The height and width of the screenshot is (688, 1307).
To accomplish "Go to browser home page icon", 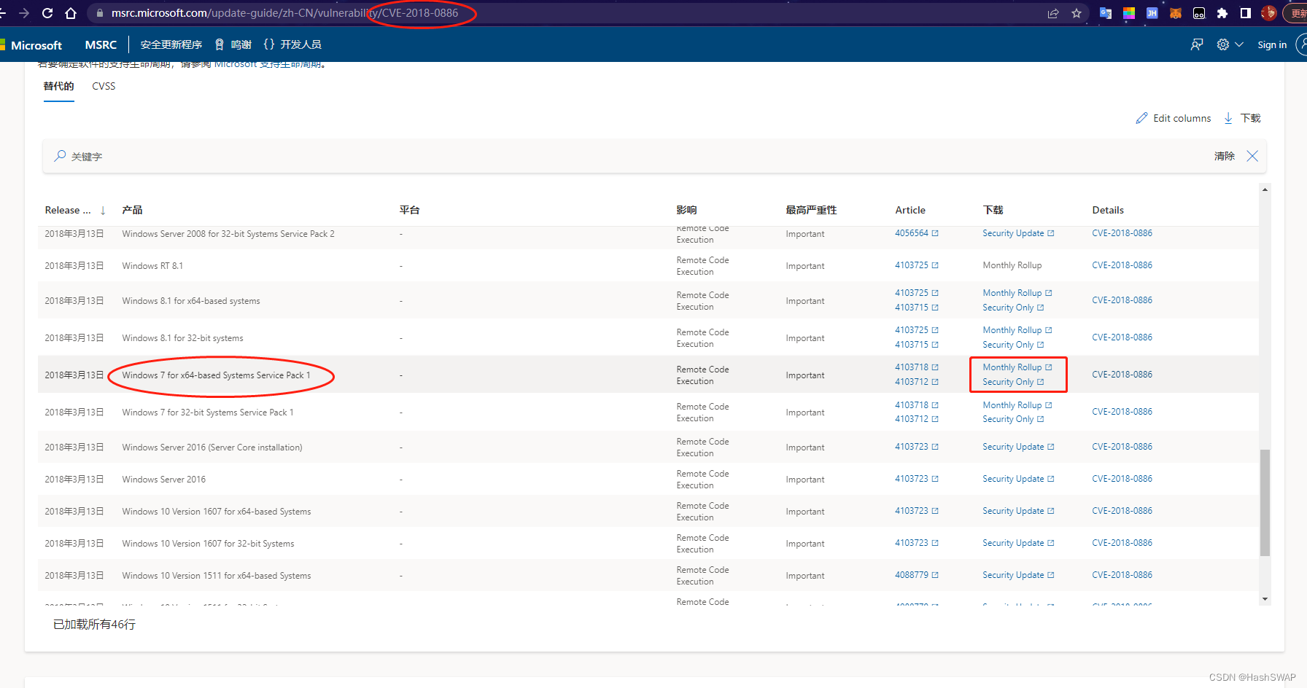I will pos(71,13).
